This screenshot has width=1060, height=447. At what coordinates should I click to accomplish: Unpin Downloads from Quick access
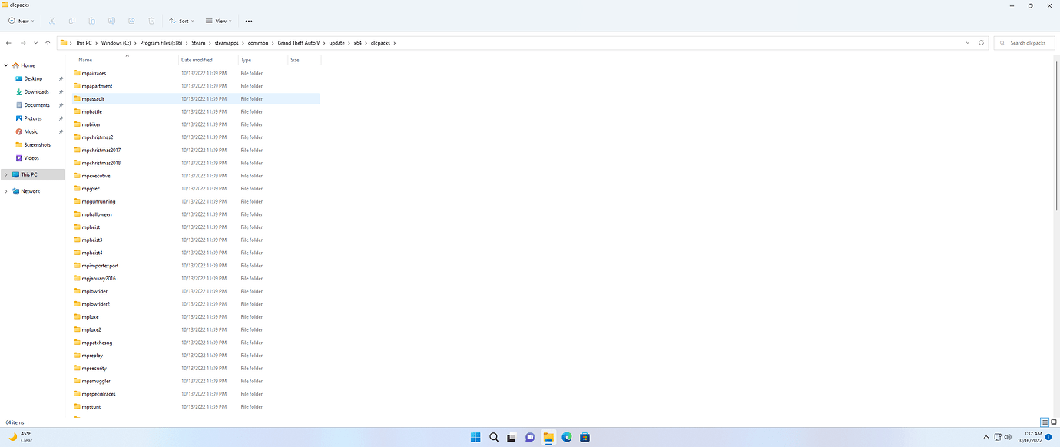click(x=61, y=91)
